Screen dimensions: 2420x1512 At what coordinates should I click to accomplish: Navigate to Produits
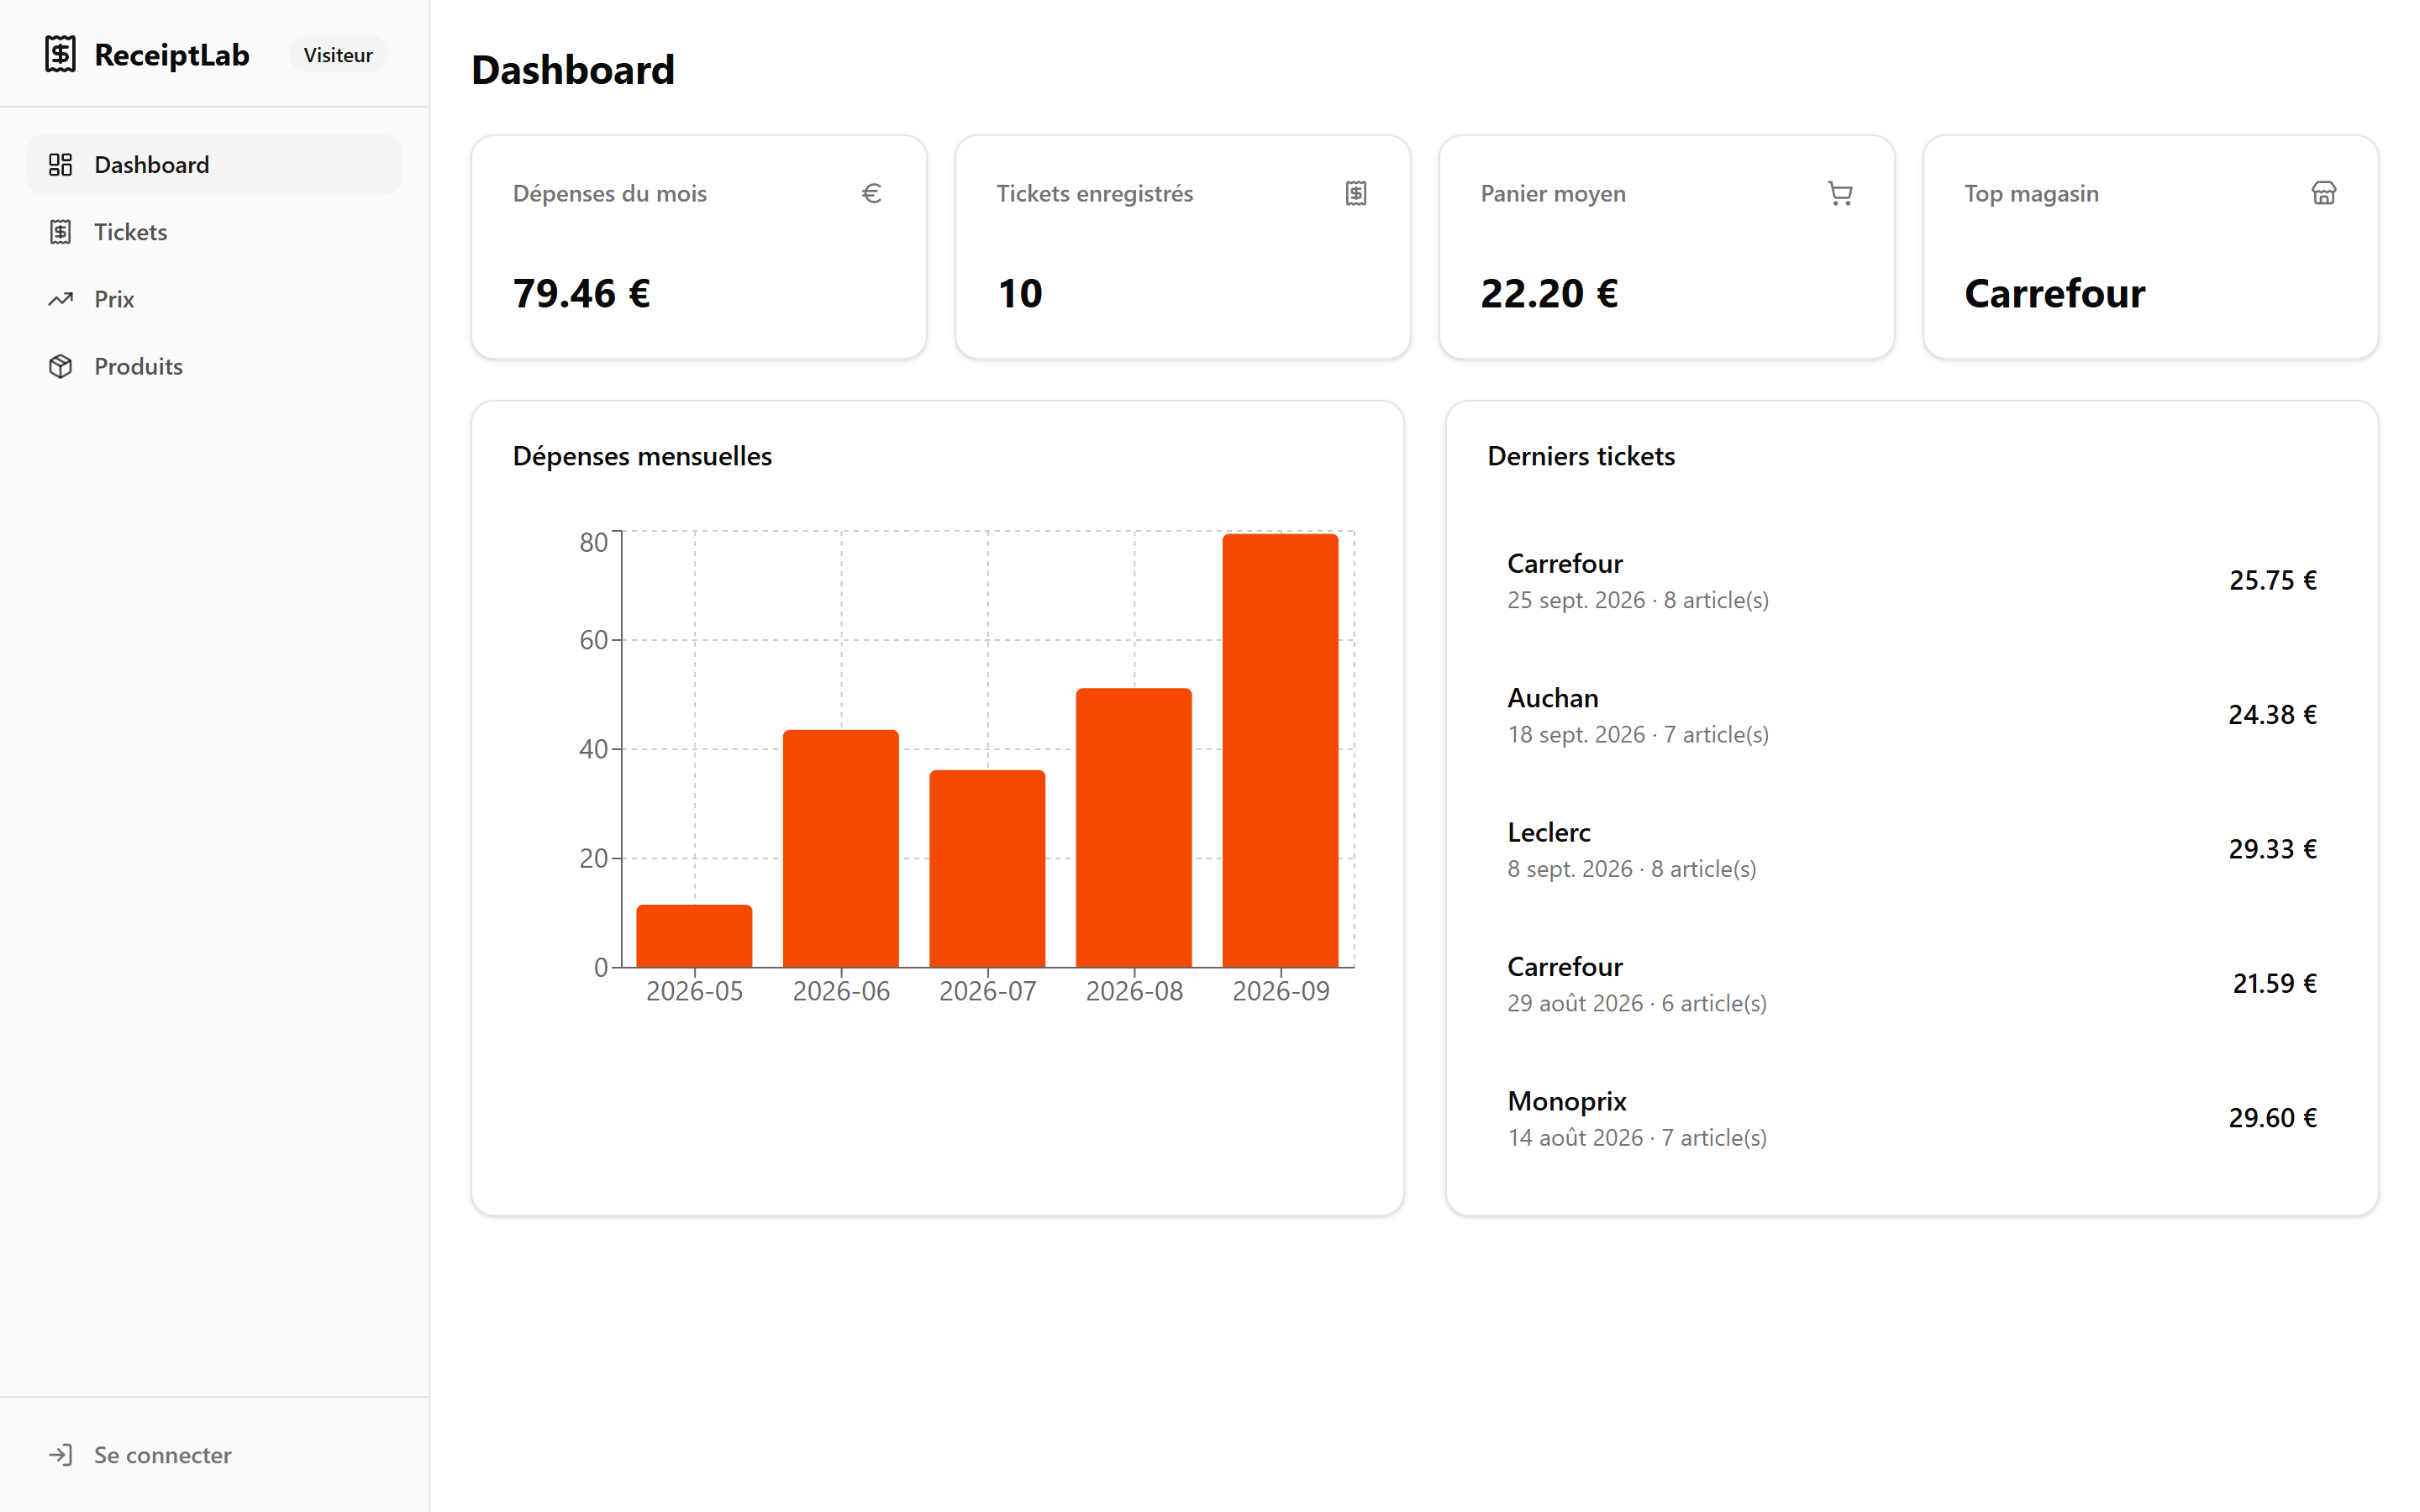(214, 366)
